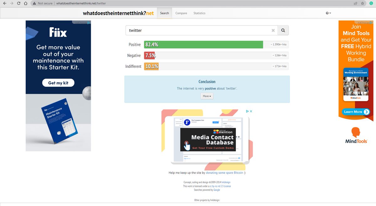
Task: Click the ~ 126k+ hits text
Action: [279, 56]
